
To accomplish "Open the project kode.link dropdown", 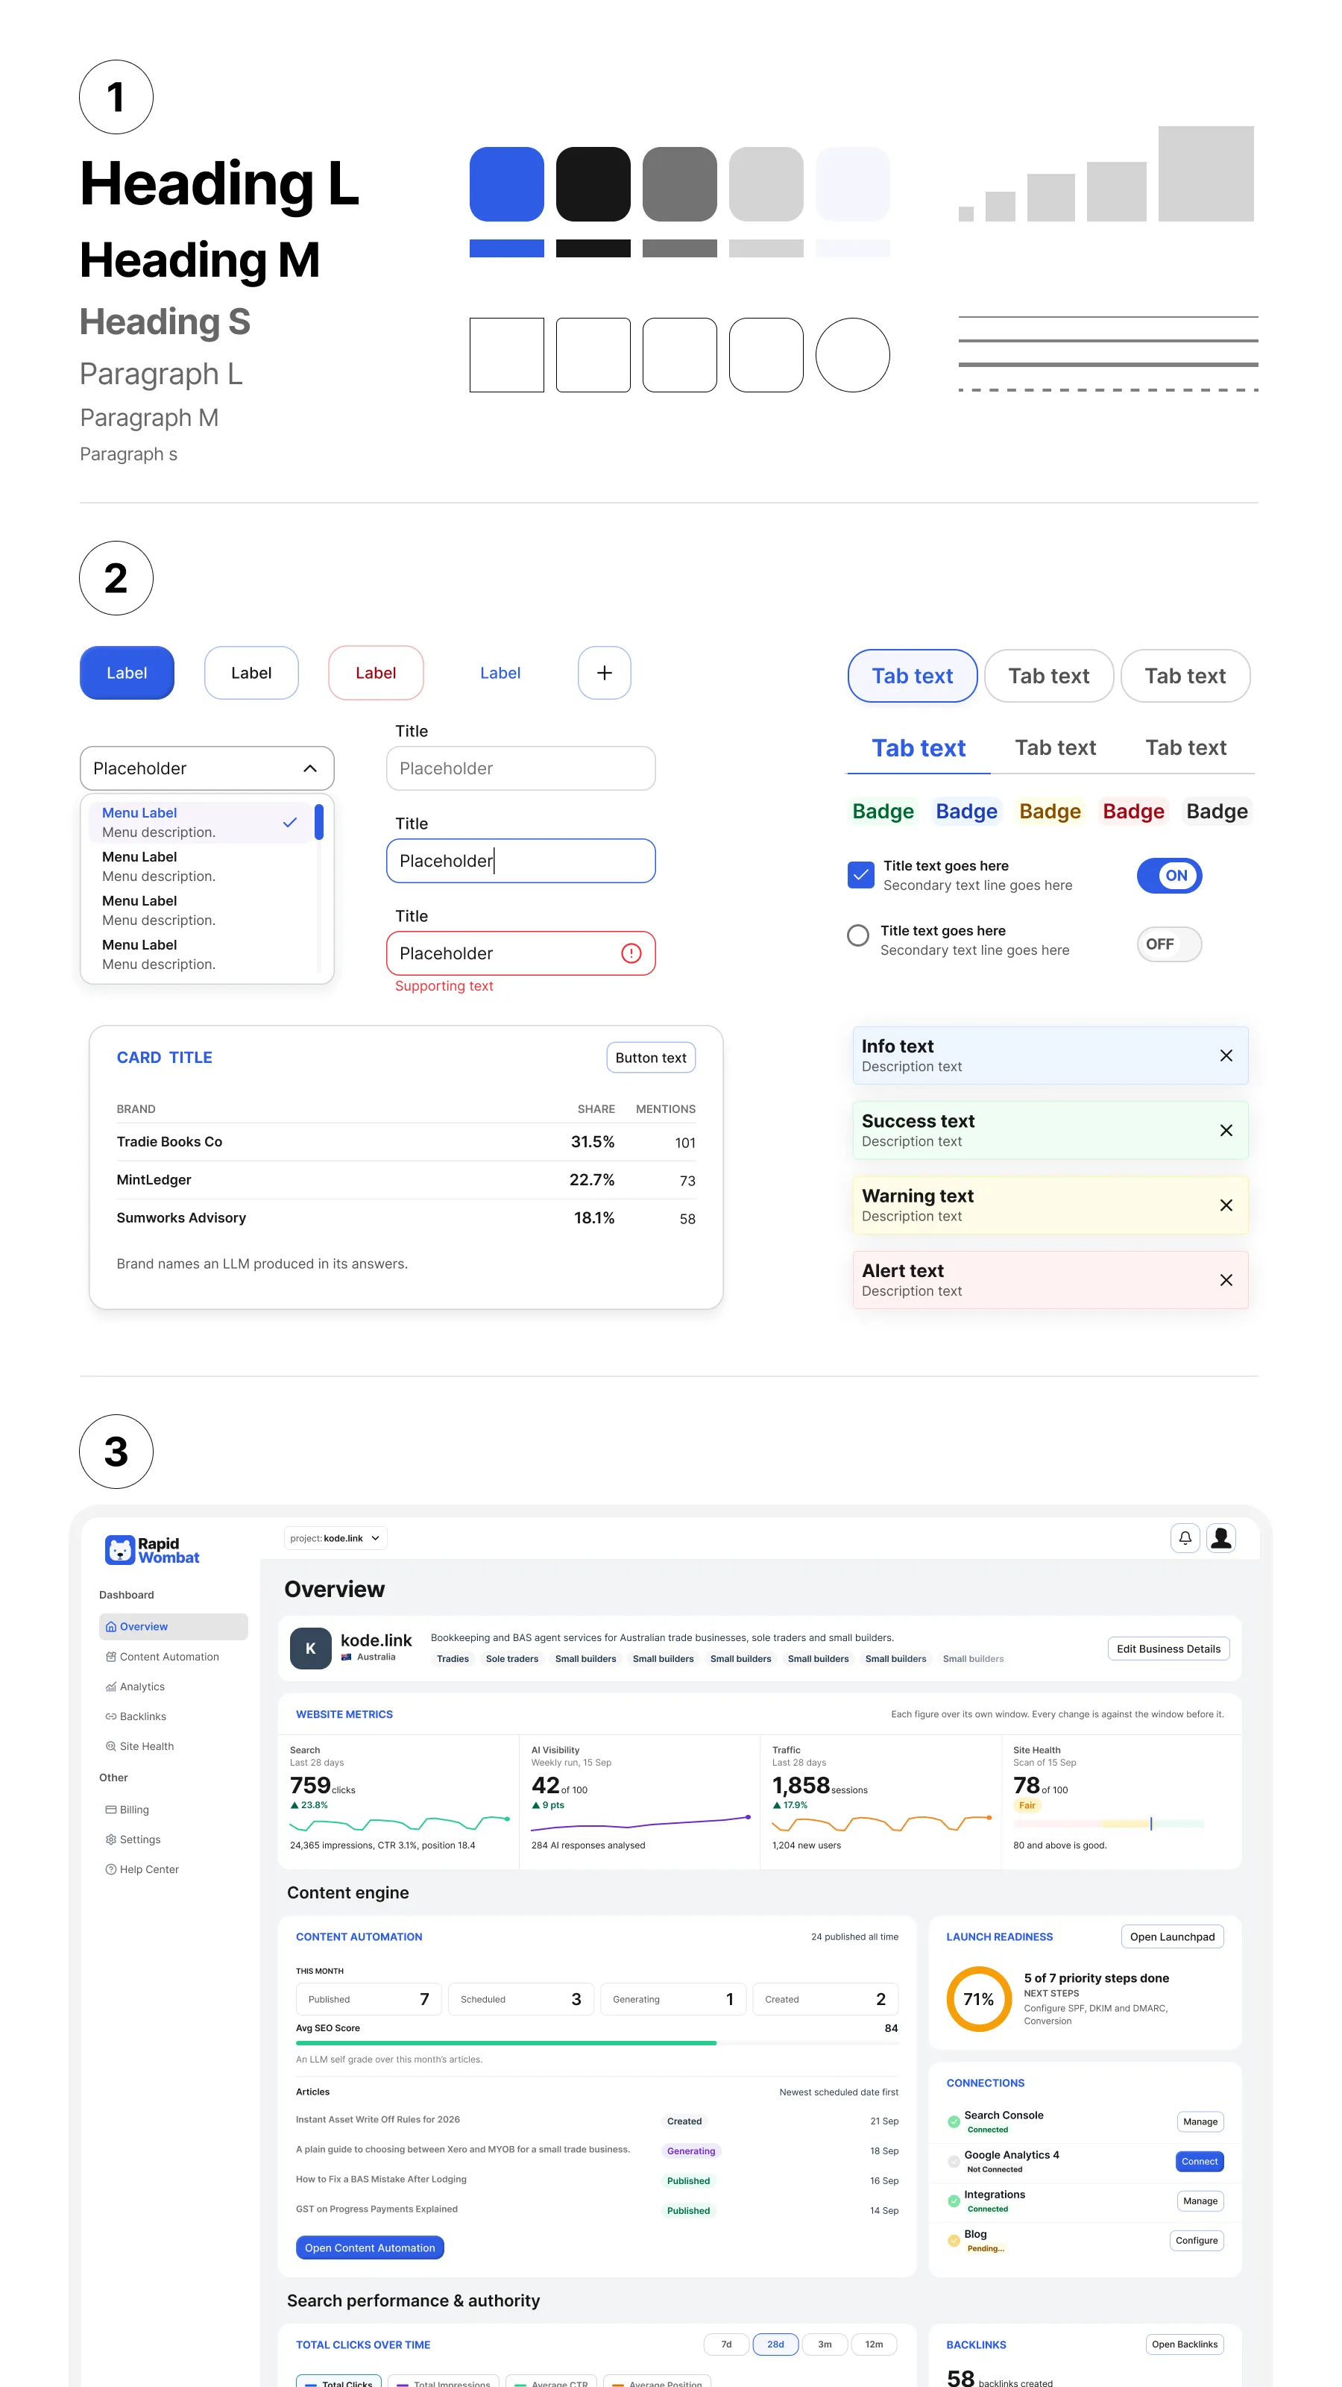I will click(x=335, y=1538).
